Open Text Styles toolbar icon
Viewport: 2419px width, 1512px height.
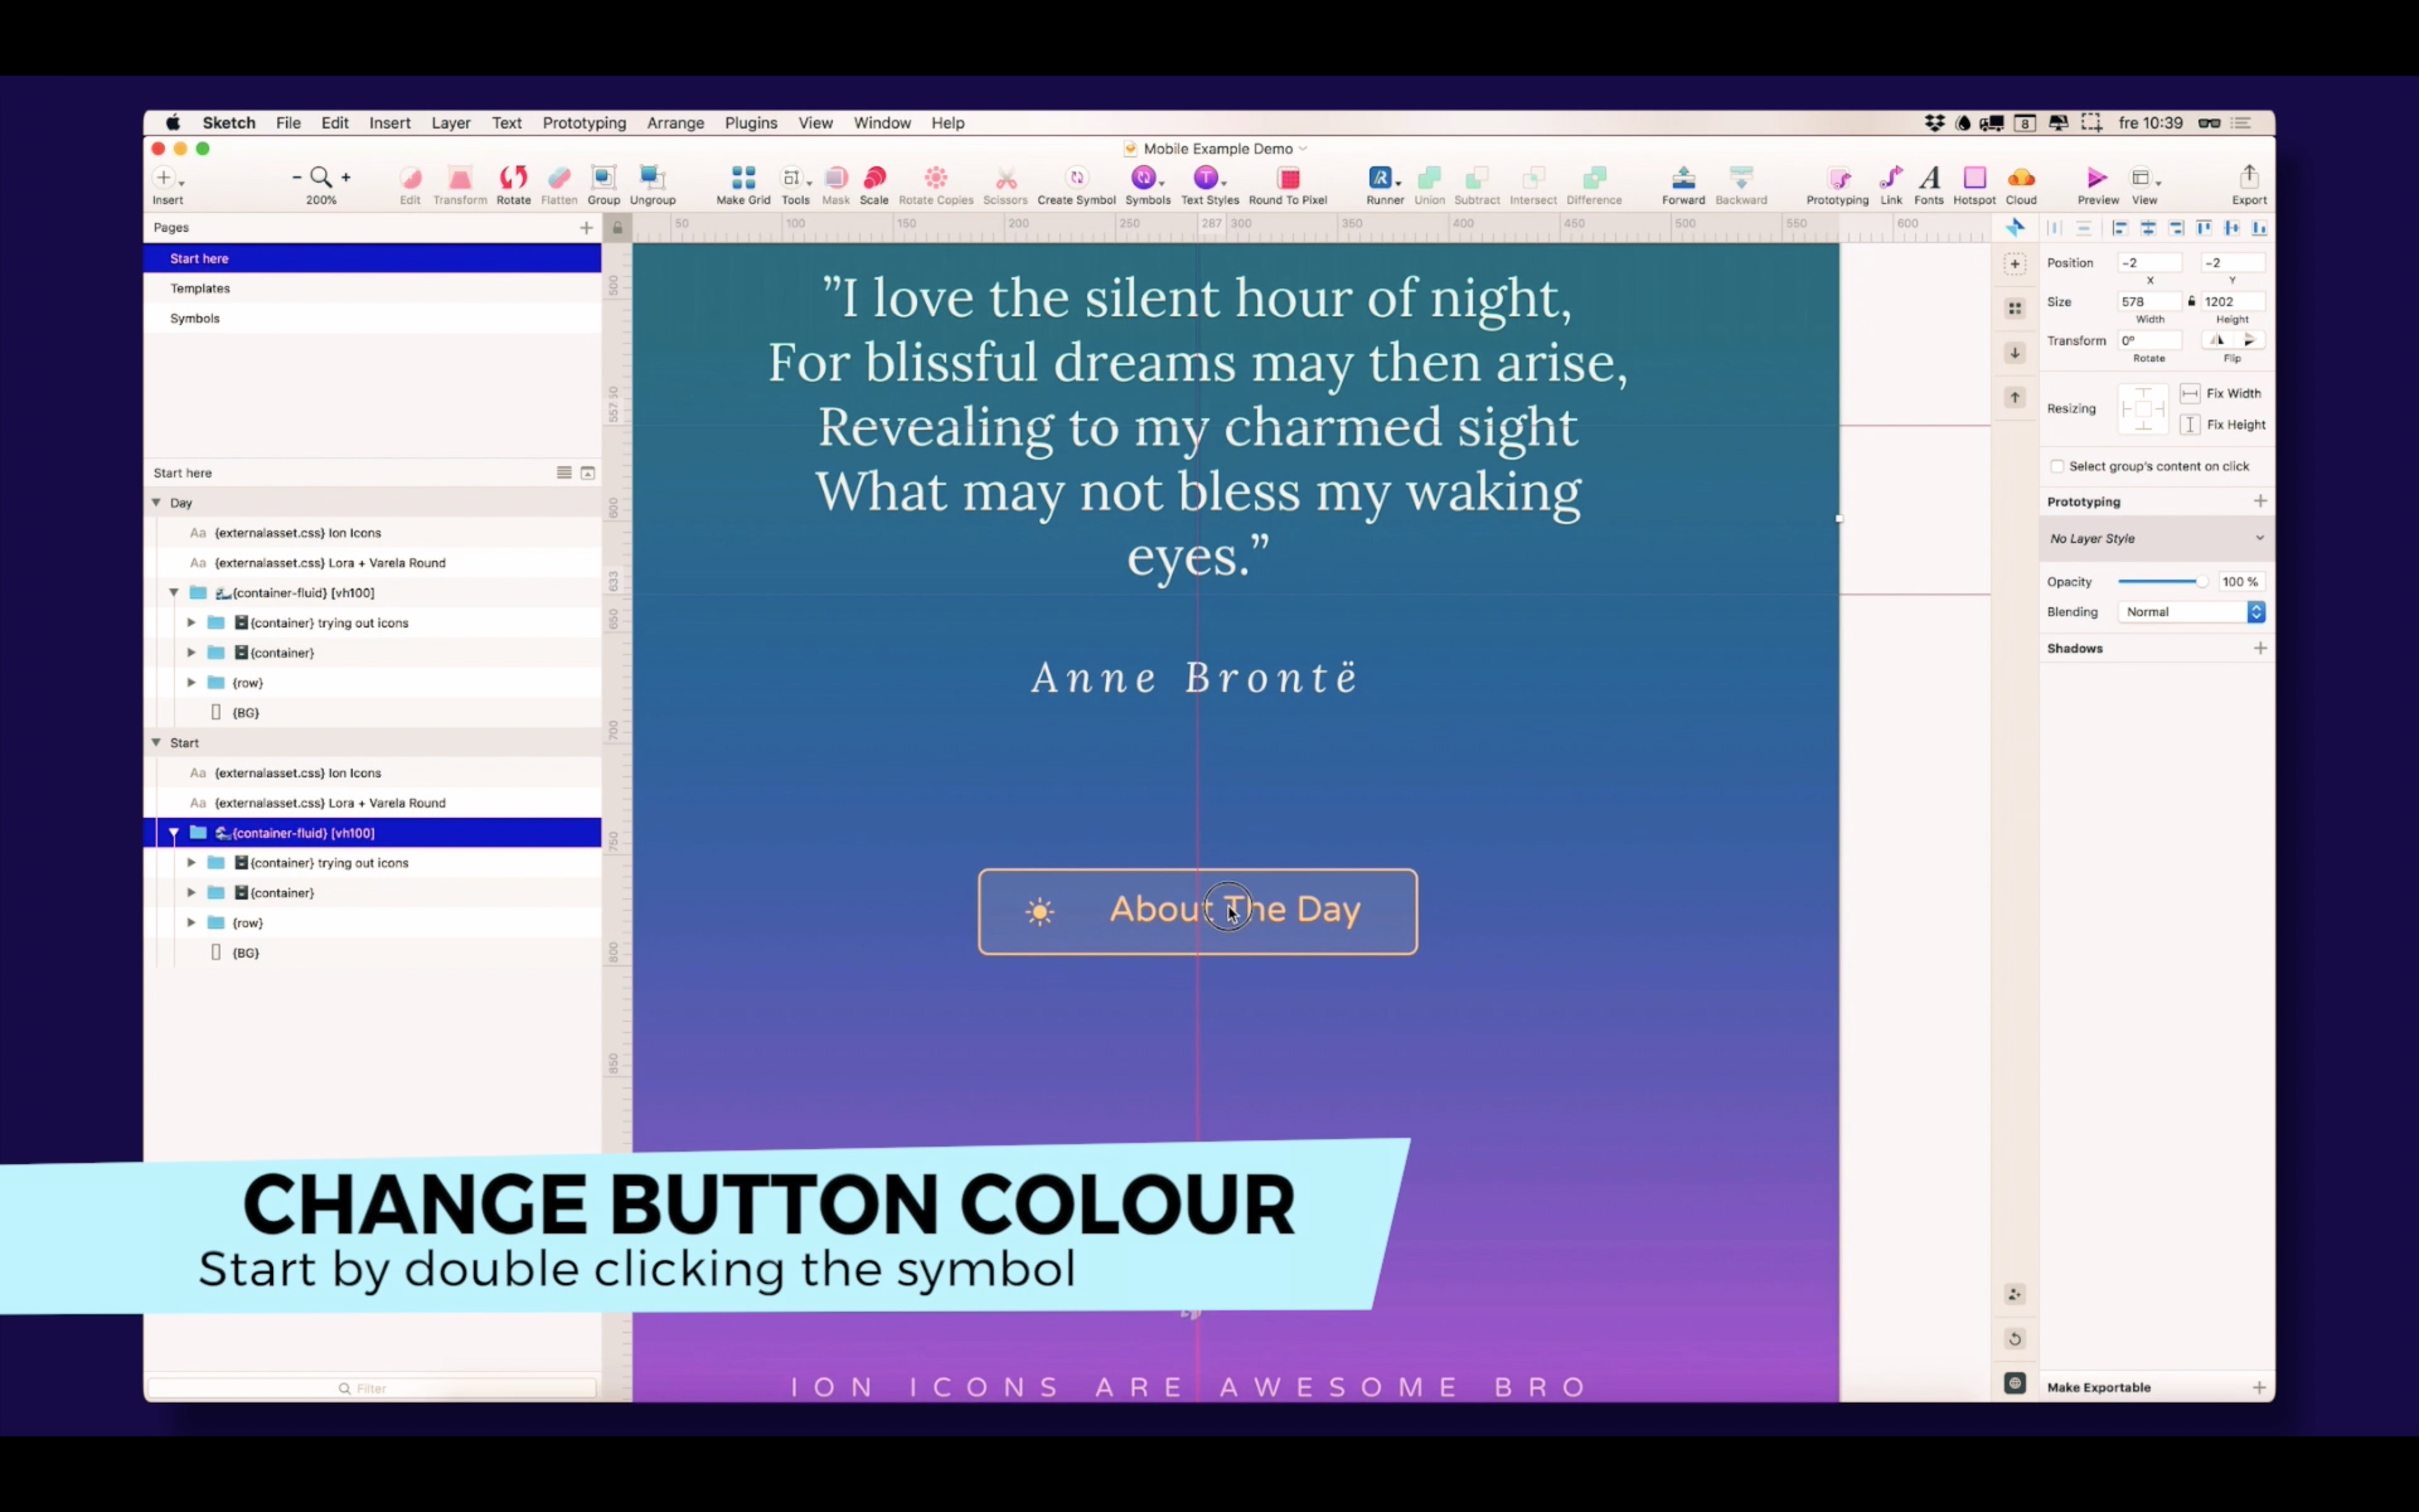1208,178
